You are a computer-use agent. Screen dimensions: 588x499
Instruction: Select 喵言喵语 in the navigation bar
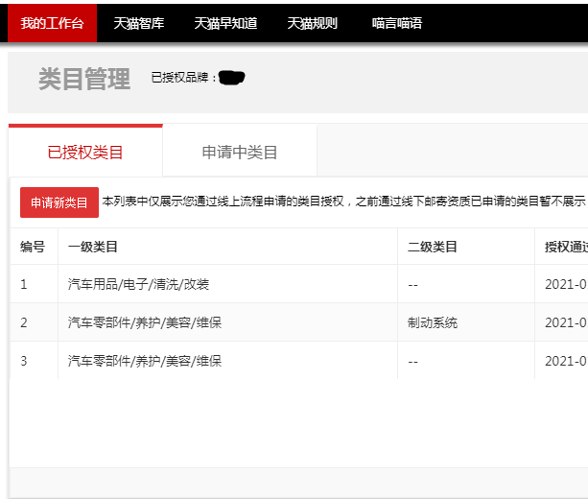pos(397,23)
